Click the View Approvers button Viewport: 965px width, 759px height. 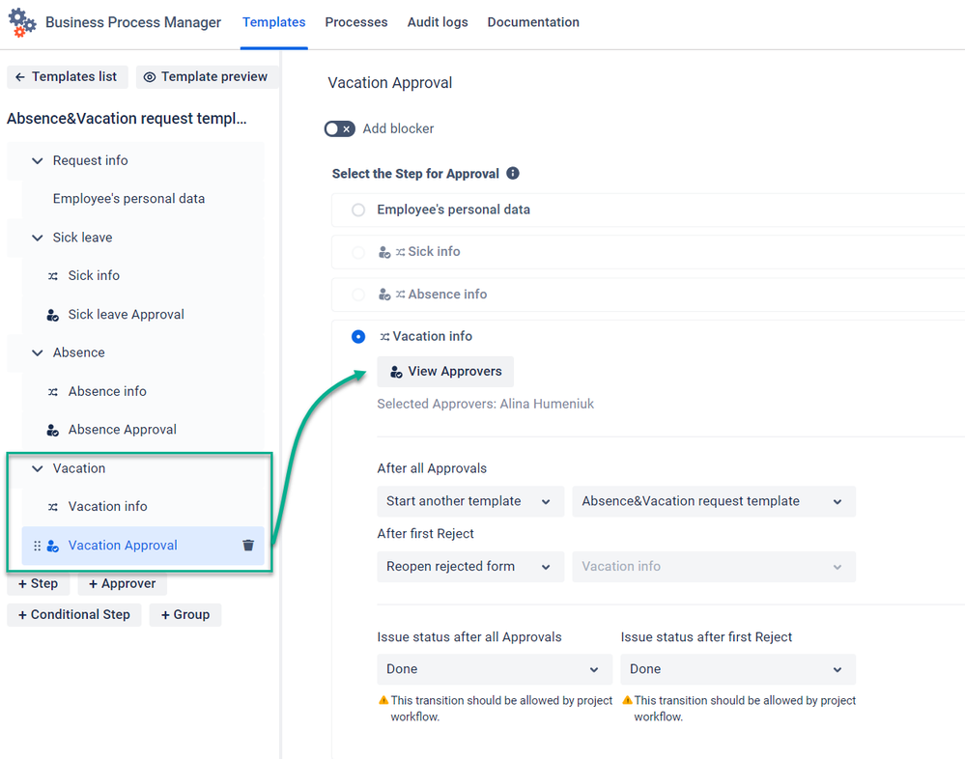[445, 372]
